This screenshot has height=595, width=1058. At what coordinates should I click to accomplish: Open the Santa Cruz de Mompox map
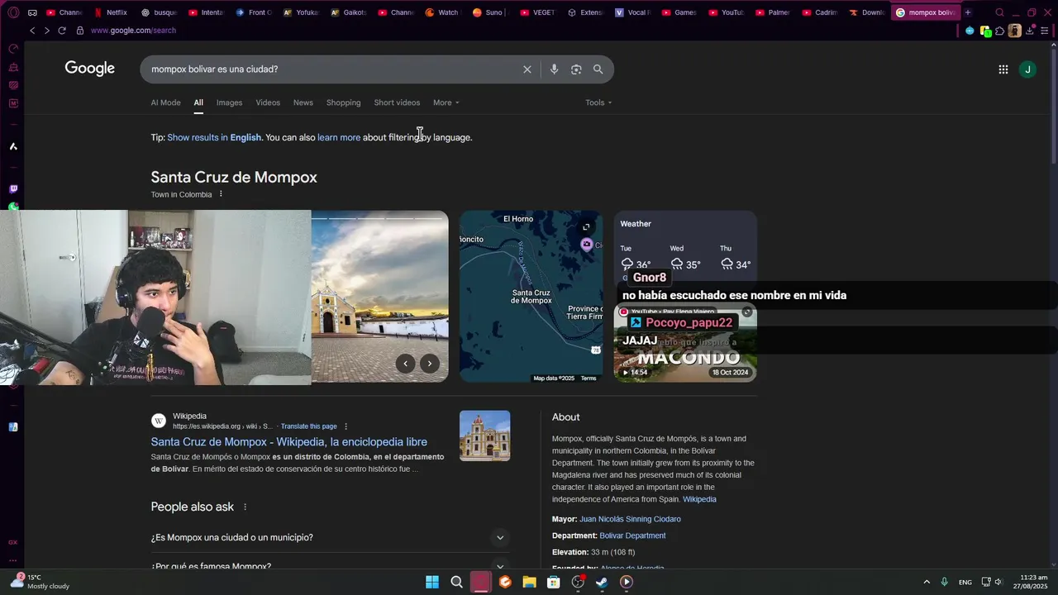(x=531, y=297)
